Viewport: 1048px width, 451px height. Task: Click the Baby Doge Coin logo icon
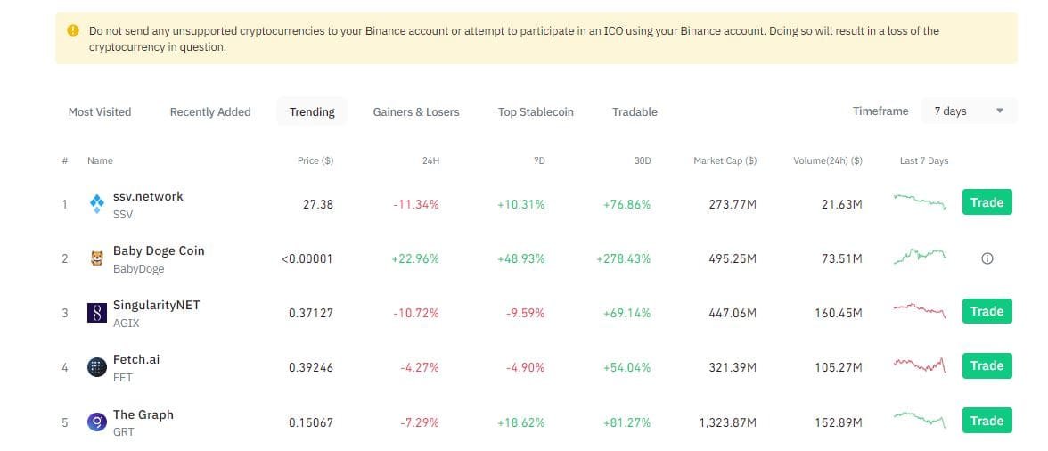pos(97,258)
